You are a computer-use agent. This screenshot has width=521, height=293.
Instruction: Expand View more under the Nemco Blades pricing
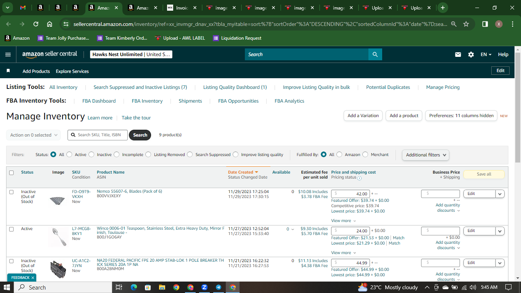pyautogui.click(x=344, y=221)
